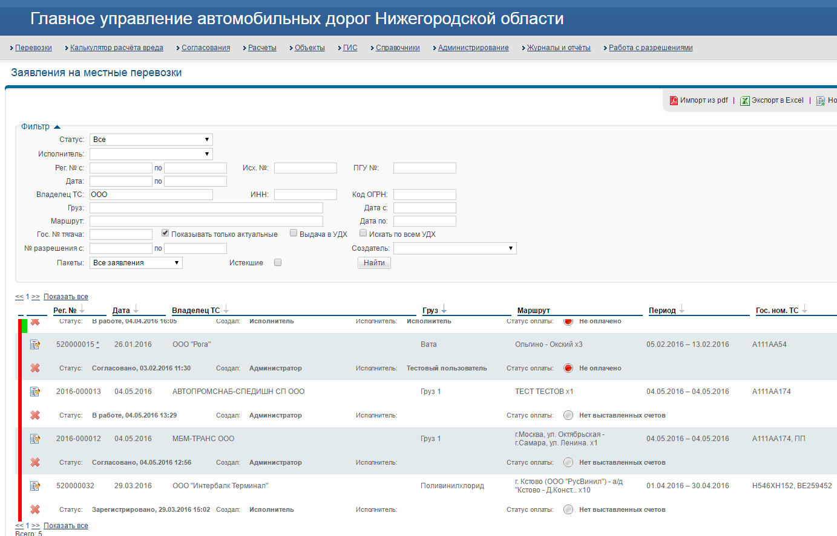
Task: Click delete icon for 520000032 row
Action: (x=35, y=509)
